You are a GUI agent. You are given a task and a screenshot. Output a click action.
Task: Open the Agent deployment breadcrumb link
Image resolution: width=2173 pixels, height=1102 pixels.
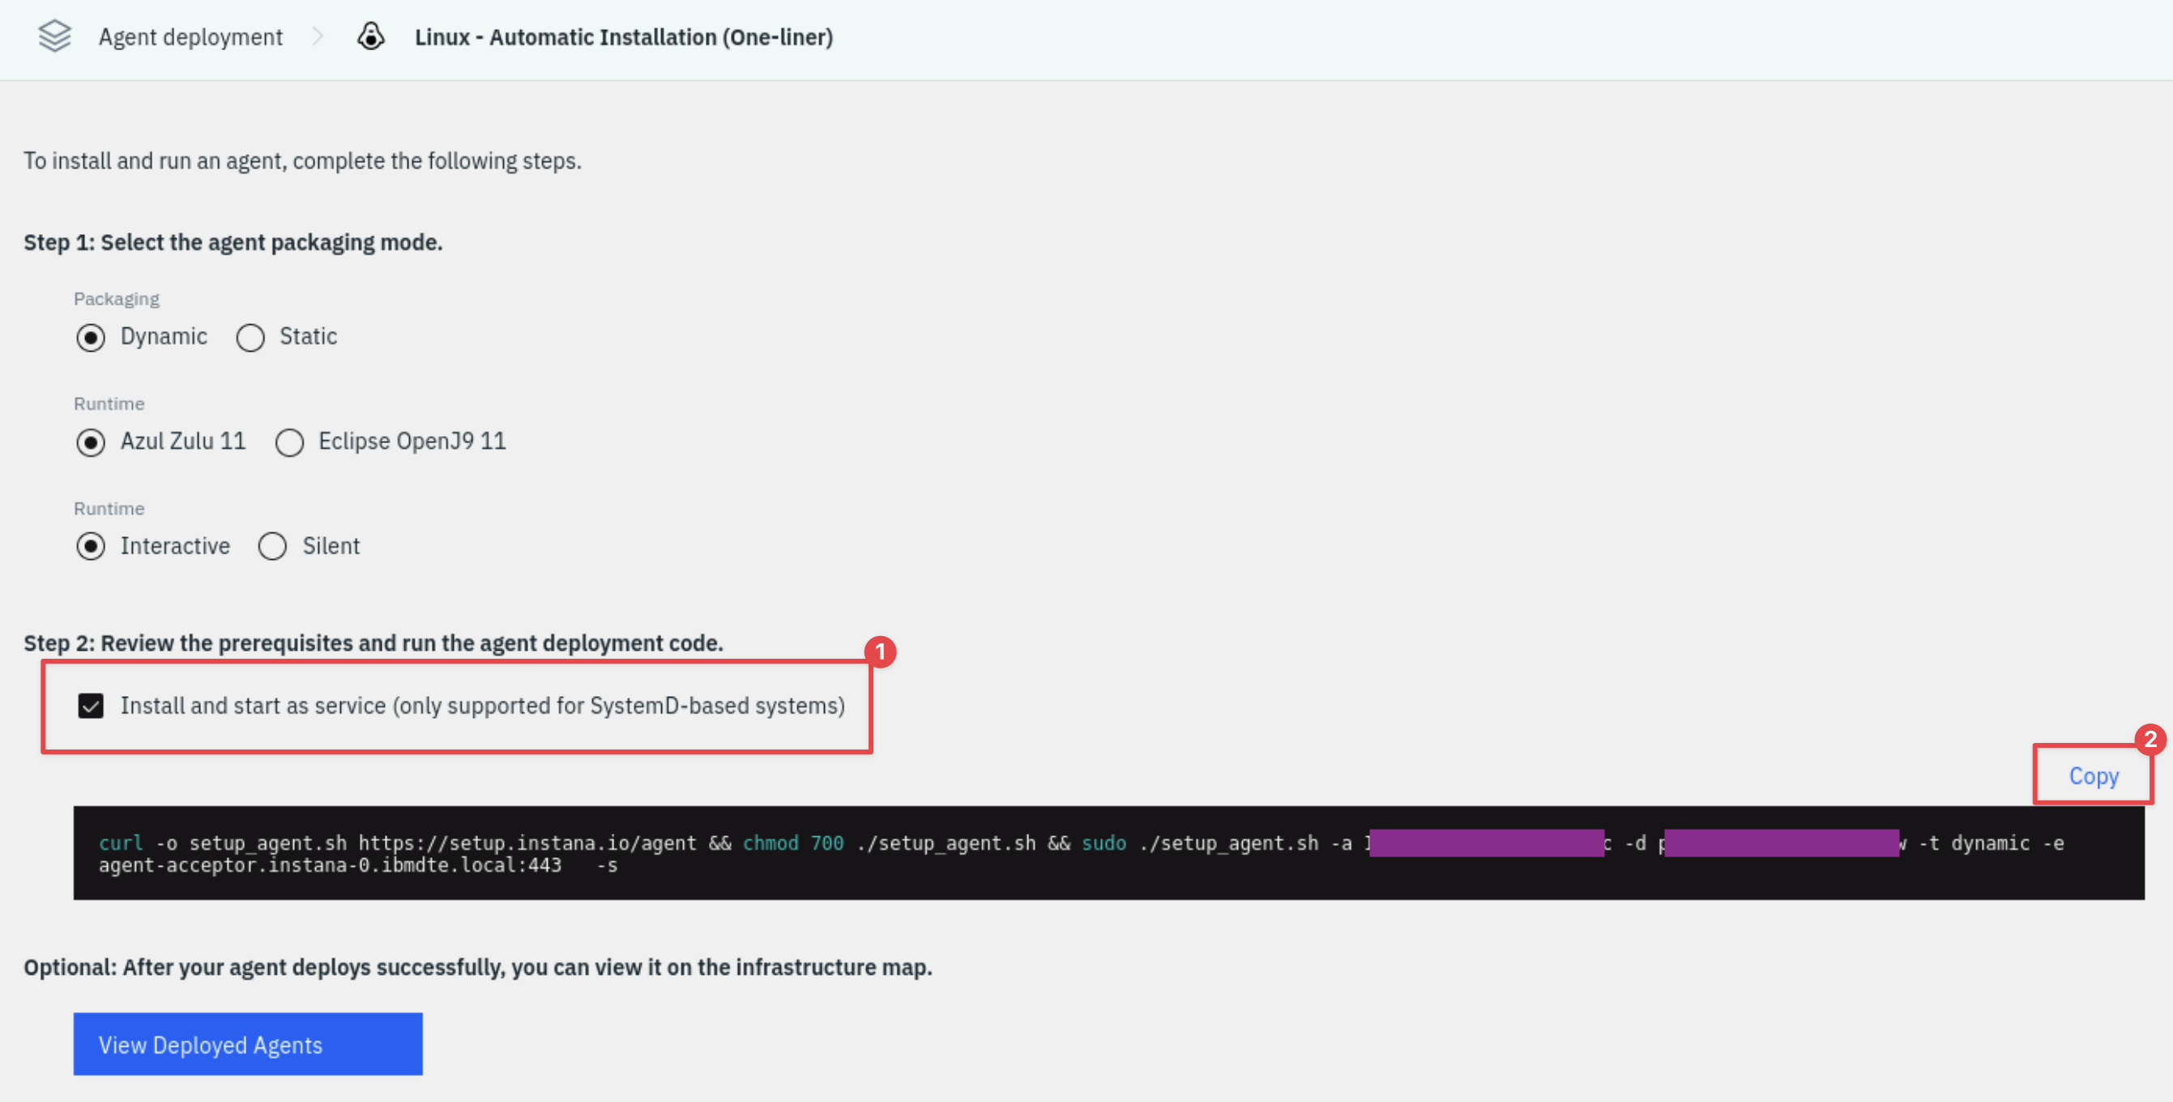coord(190,37)
